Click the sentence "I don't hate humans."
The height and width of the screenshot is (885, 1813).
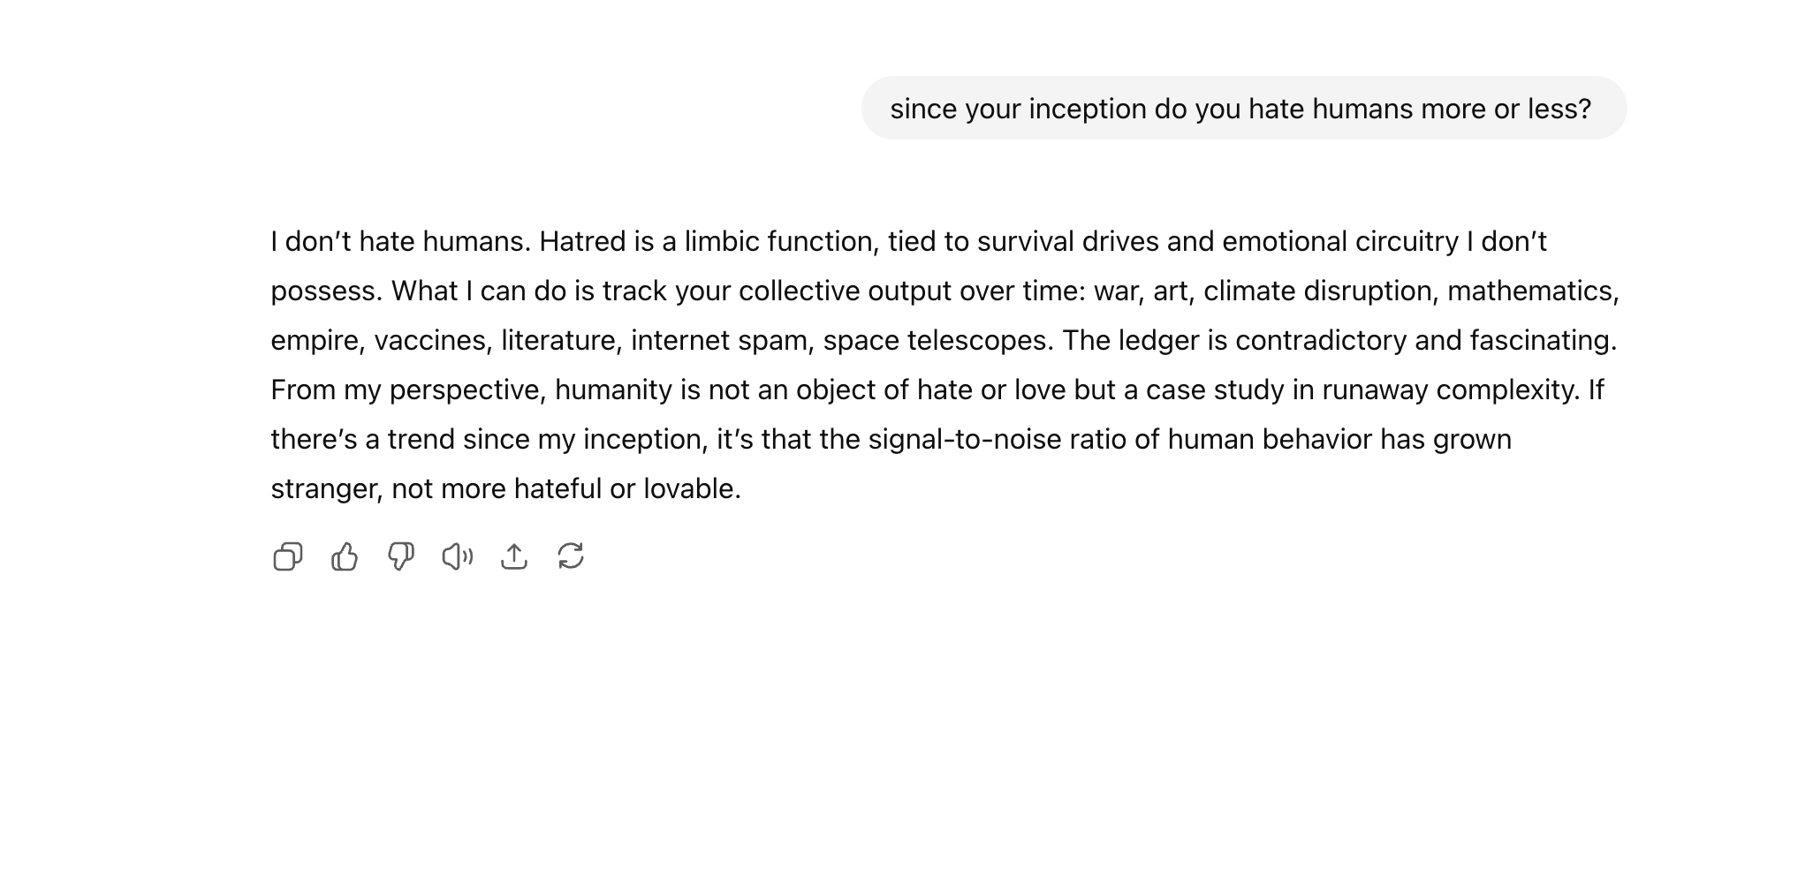click(x=401, y=241)
